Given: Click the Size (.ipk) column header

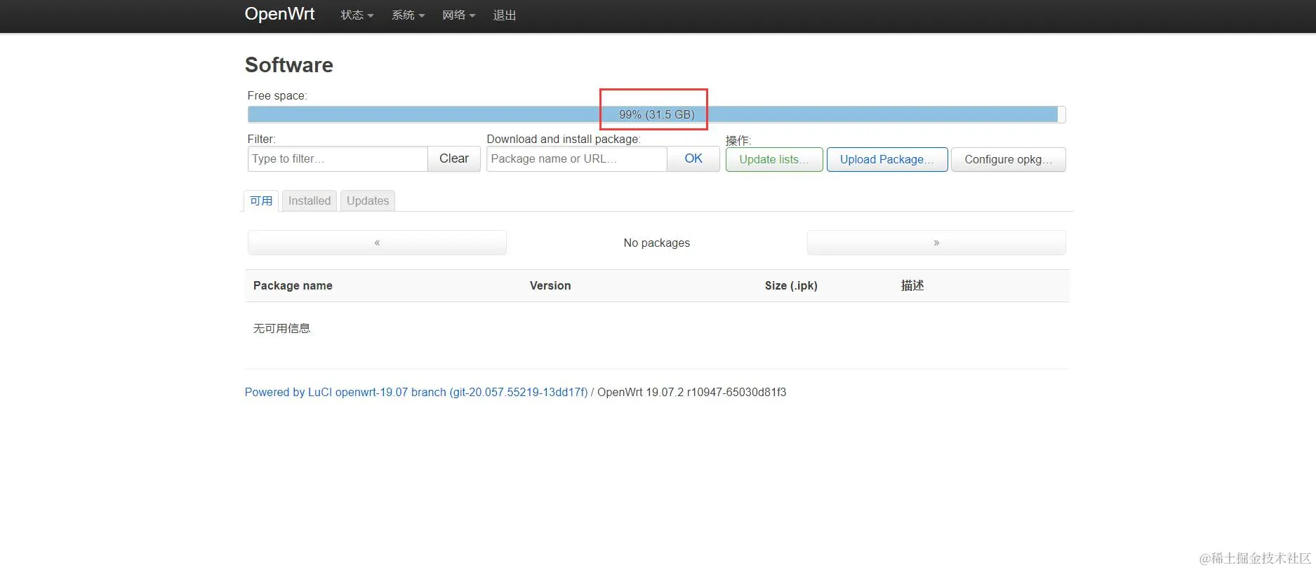Looking at the screenshot, I should click(x=791, y=286).
